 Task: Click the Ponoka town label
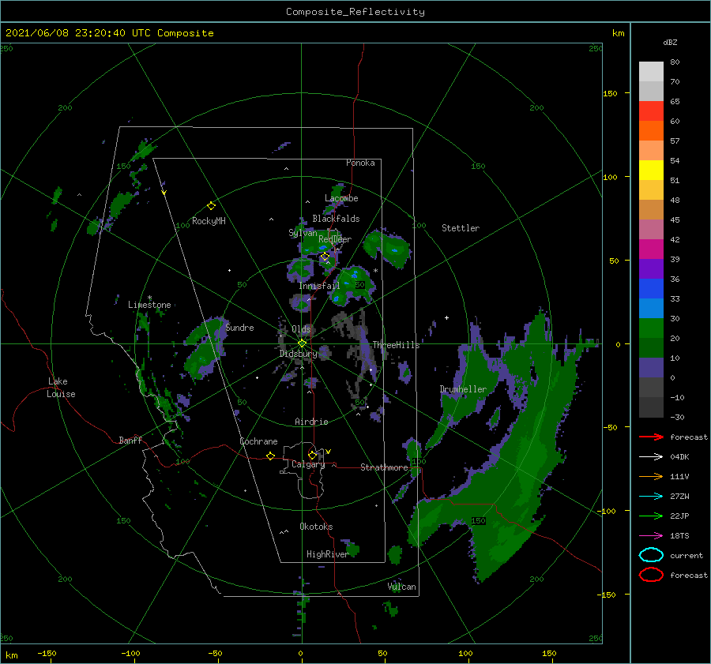(x=360, y=163)
